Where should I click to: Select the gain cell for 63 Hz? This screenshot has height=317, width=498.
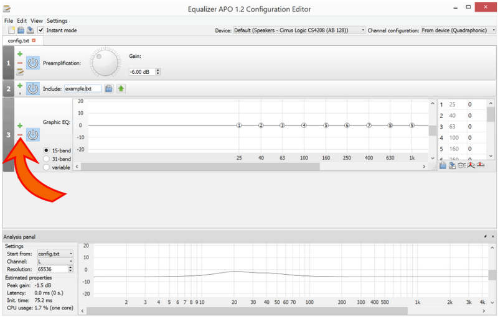[476, 126]
